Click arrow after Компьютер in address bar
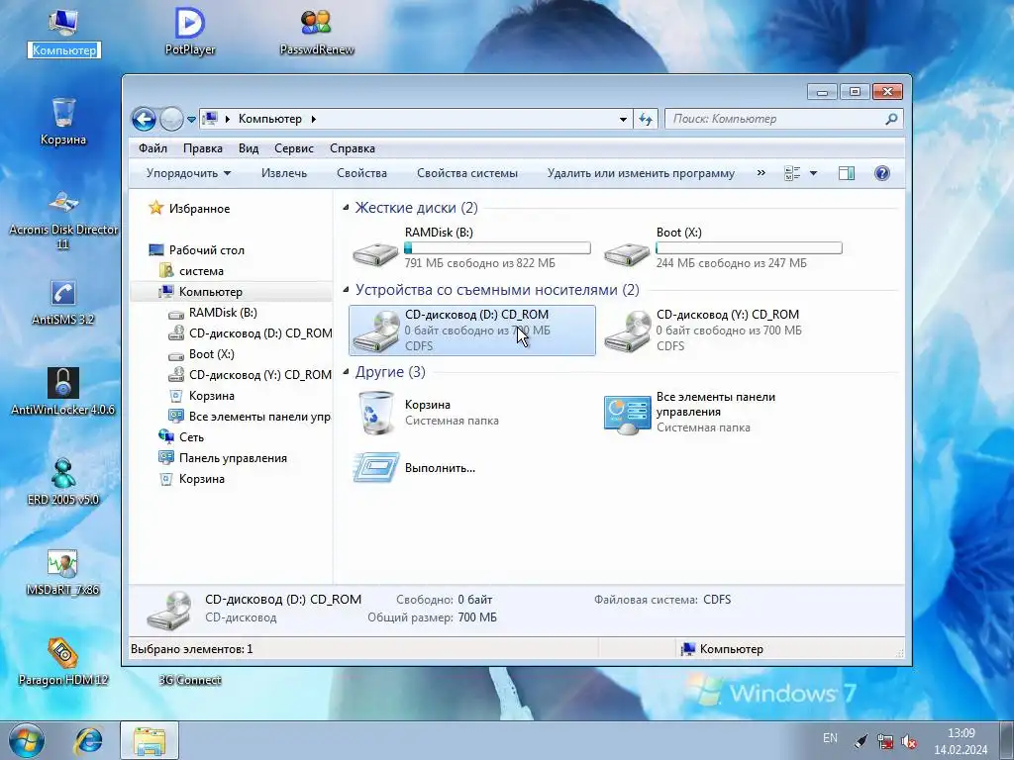Image resolution: width=1014 pixels, height=760 pixels. point(314,119)
